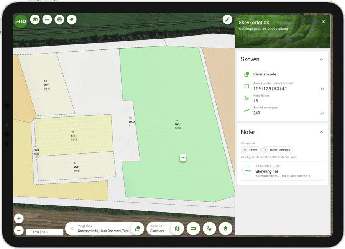
Task: Click the Skovkortet.dk panel title
Action: [254, 23]
